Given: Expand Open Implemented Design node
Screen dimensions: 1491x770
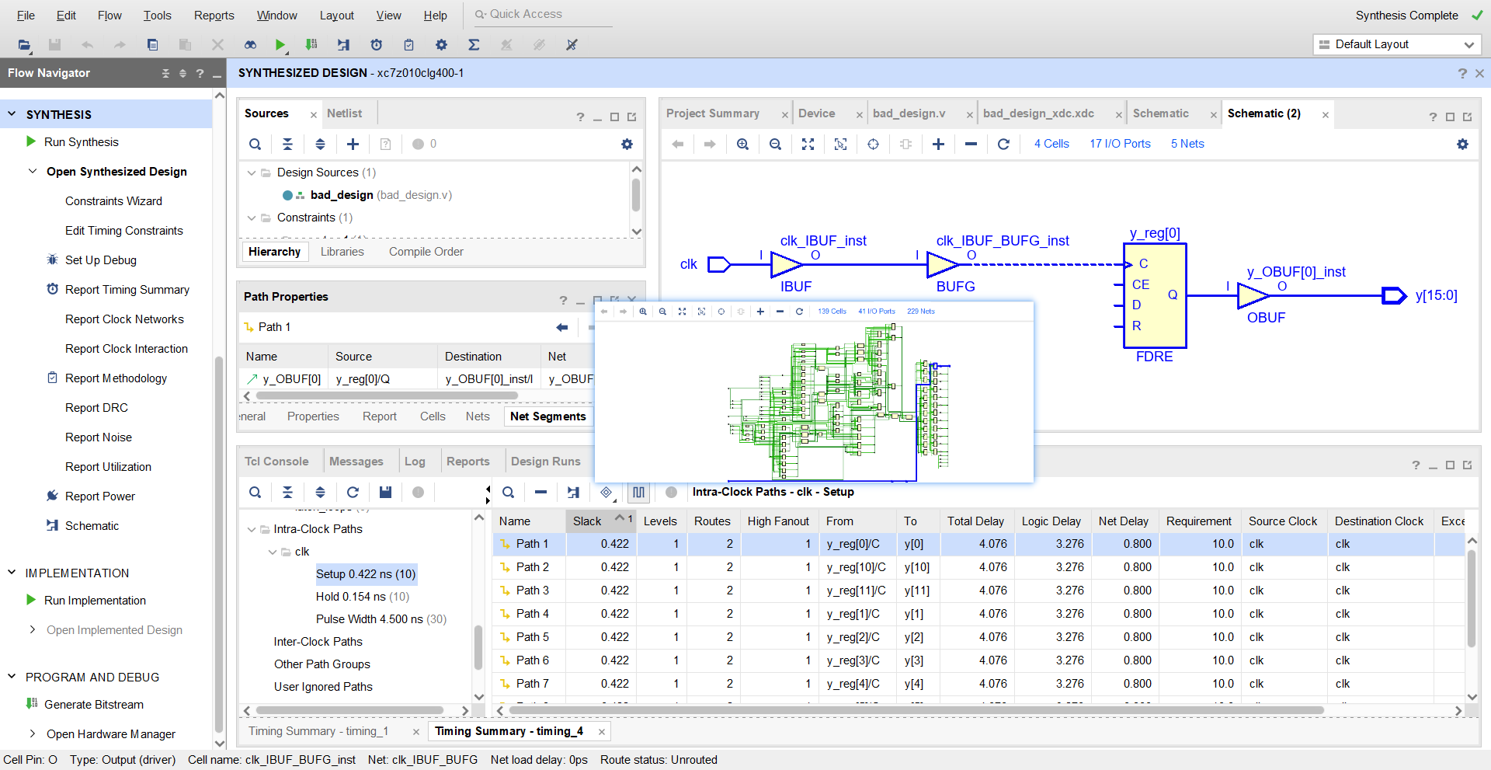Looking at the screenshot, I should pos(32,629).
